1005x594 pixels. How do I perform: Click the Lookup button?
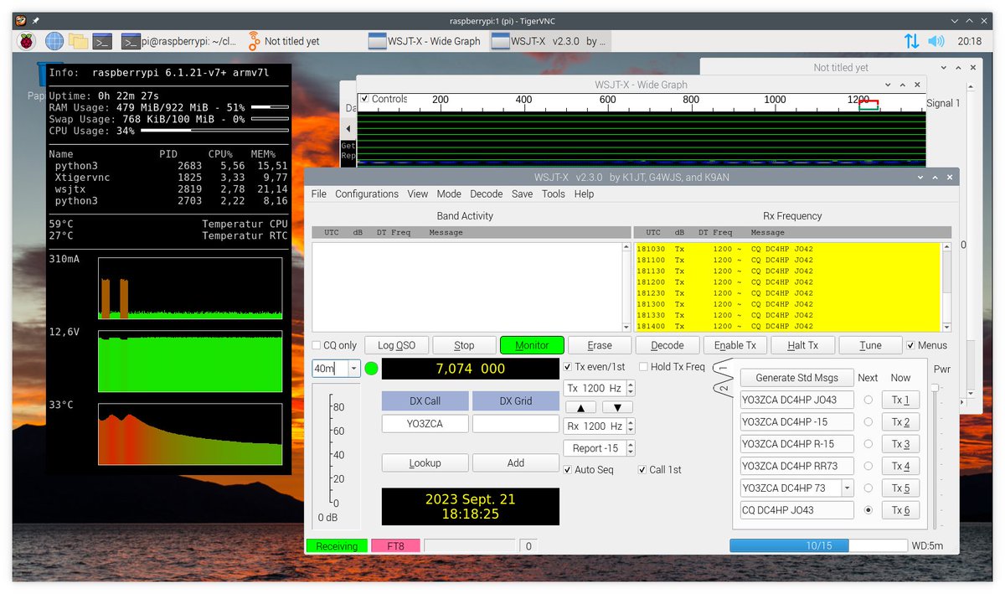[x=425, y=462]
